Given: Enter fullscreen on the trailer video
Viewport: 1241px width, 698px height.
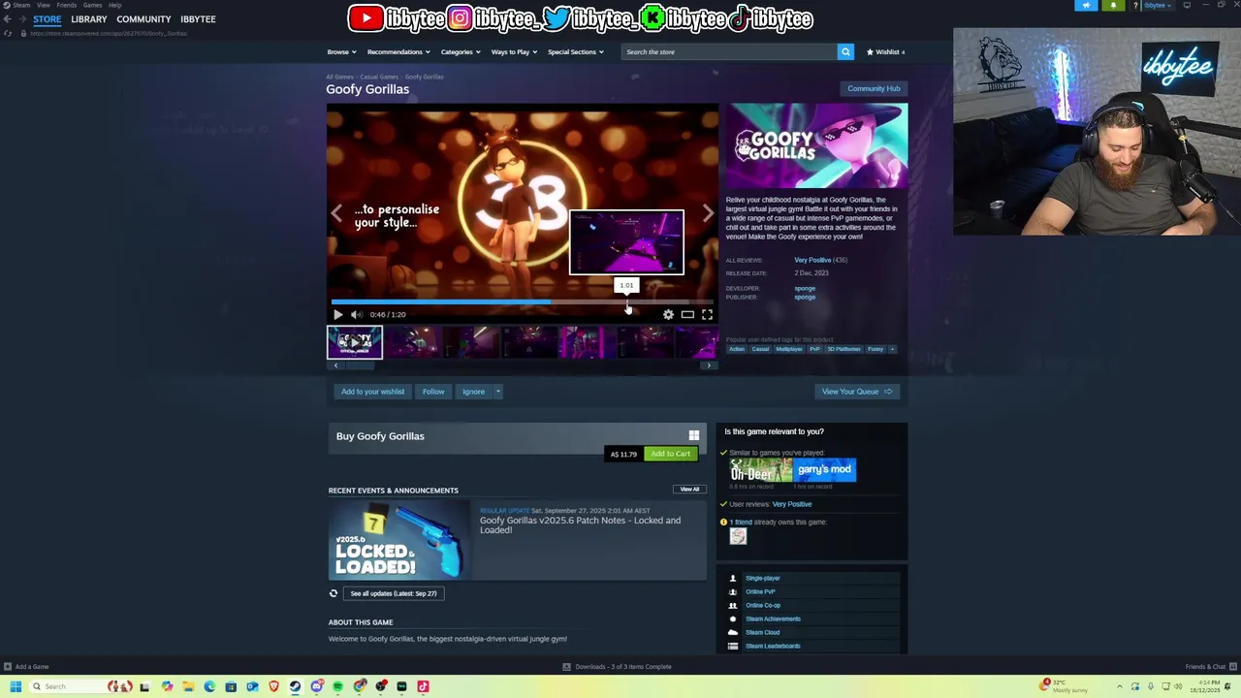Looking at the screenshot, I should (x=707, y=314).
